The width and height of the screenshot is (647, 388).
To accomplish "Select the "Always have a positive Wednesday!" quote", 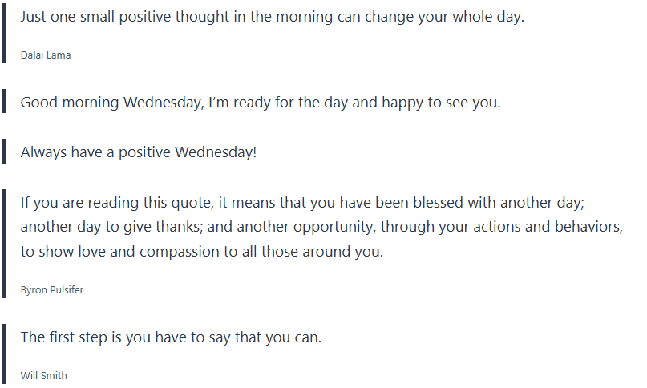I will [139, 152].
